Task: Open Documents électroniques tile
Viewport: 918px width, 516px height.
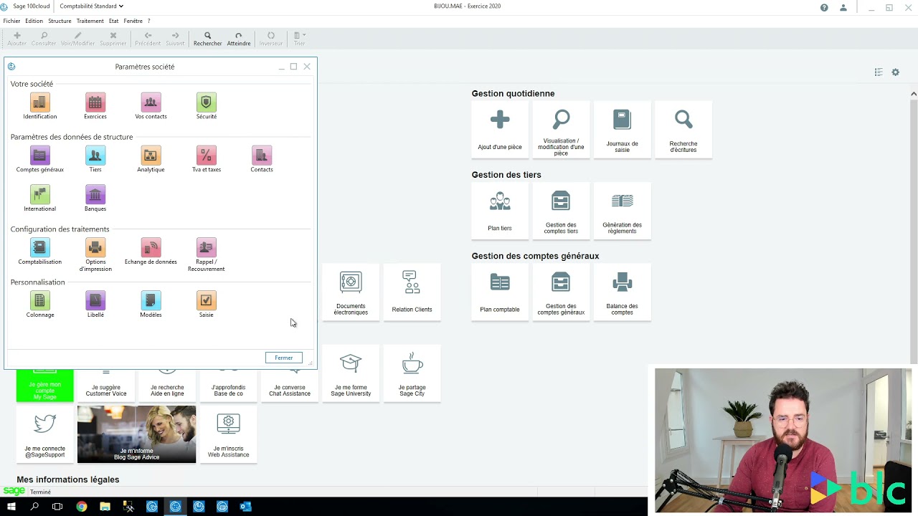Action: point(351,292)
